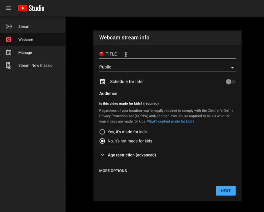Open the hamburger menu icon
This screenshot has height=212, width=264.
pyautogui.click(x=9, y=8)
